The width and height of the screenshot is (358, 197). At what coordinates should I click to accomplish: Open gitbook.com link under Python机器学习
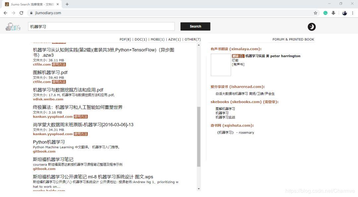(x=44, y=151)
